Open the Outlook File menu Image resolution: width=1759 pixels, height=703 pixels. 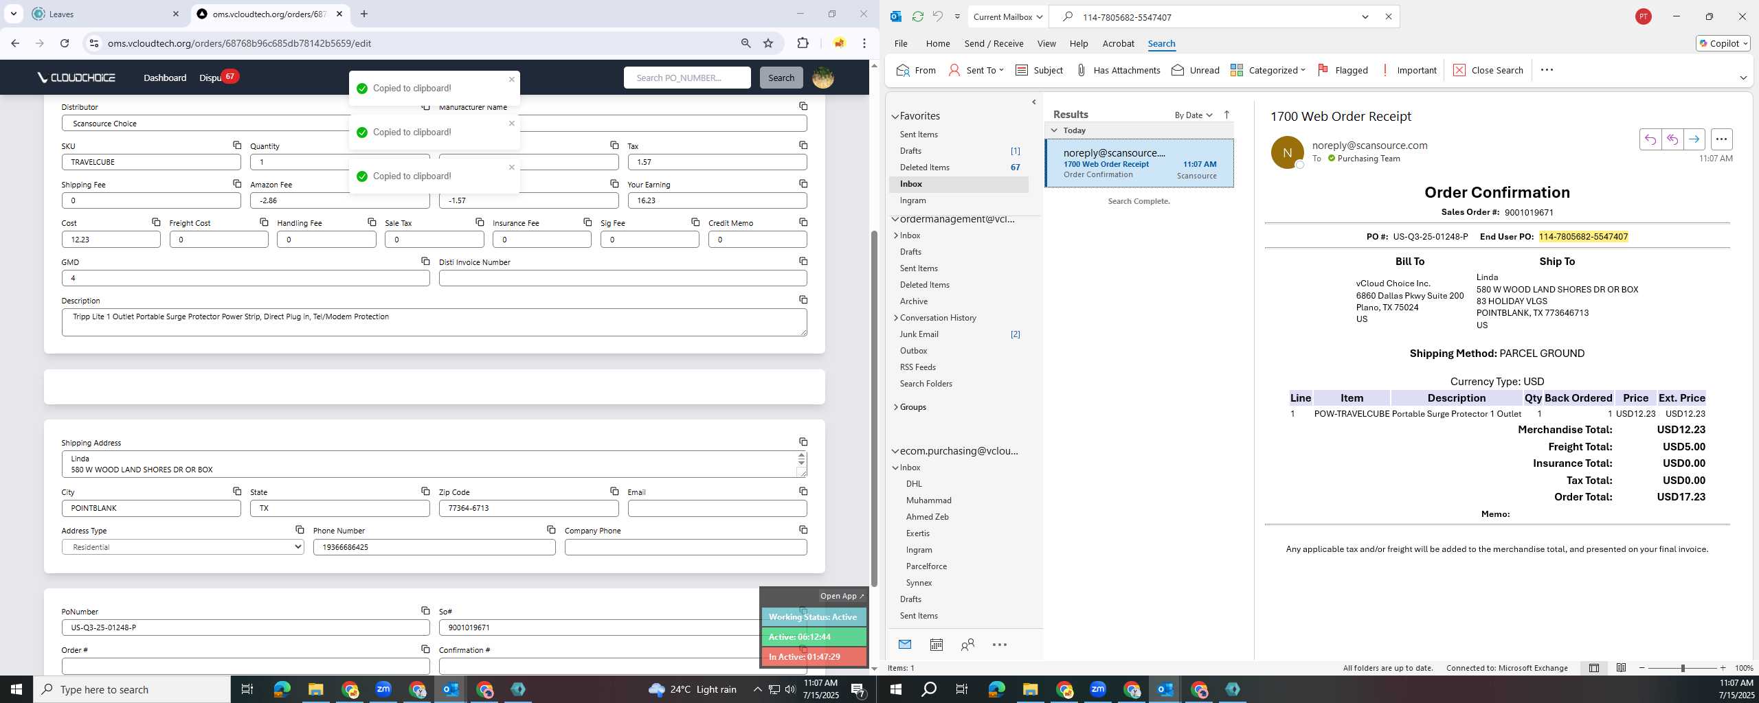point(901,43)
